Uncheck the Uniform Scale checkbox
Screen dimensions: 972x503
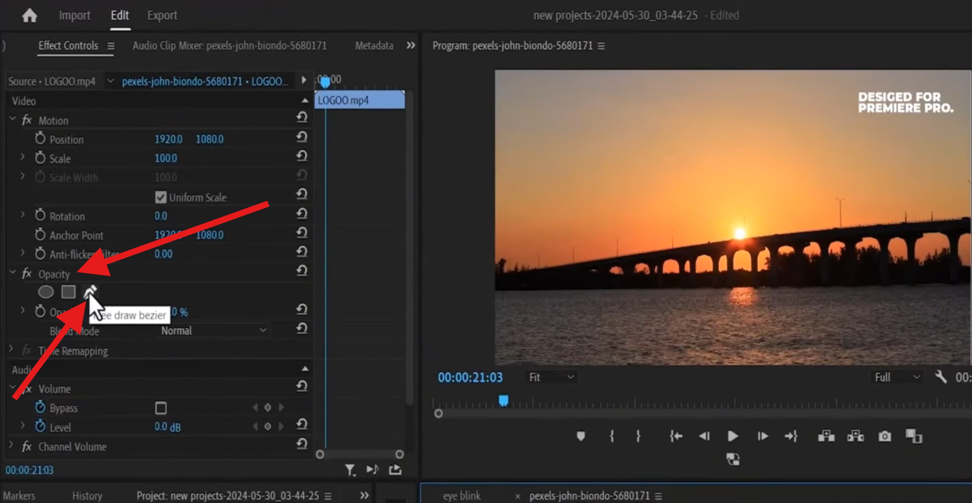click(161, 197)
